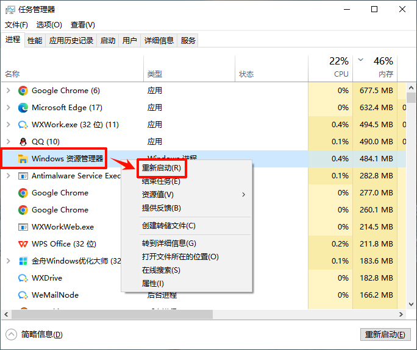Select the WXDrive process row
Image resolution: width=417 pixels, height=350 pixels.
pos(204,278)
